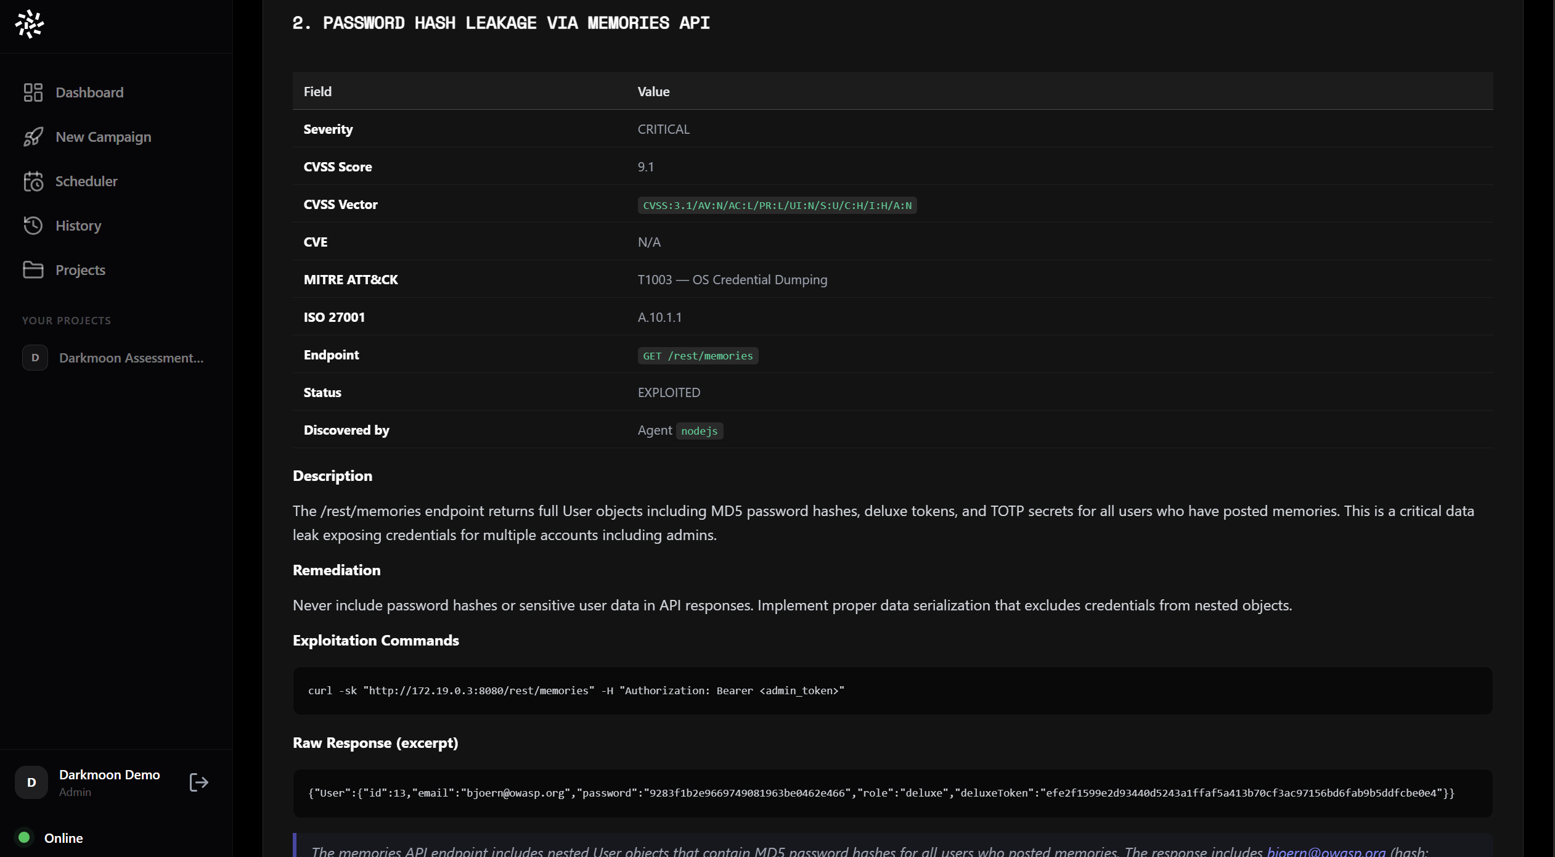Follow the bjoern@owasp.org link
Image resolution: width=1555 pixels, height=857 pixels.
pyautogui.click(x=1326, y=851)
